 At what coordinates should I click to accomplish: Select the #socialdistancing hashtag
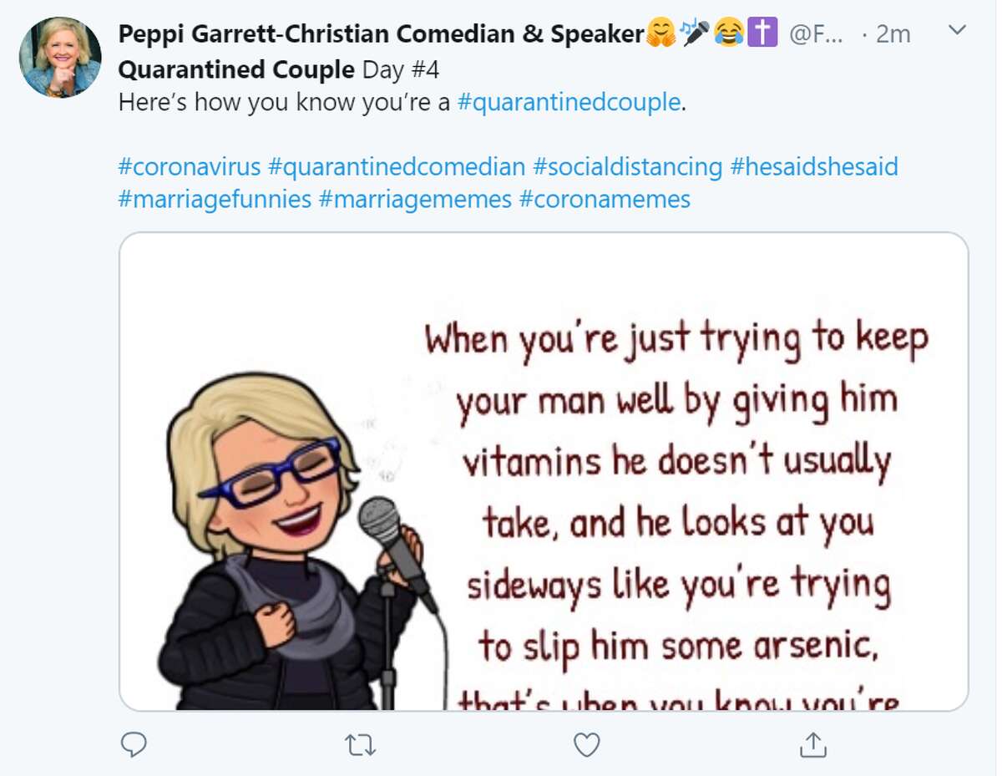coord(627,166)
